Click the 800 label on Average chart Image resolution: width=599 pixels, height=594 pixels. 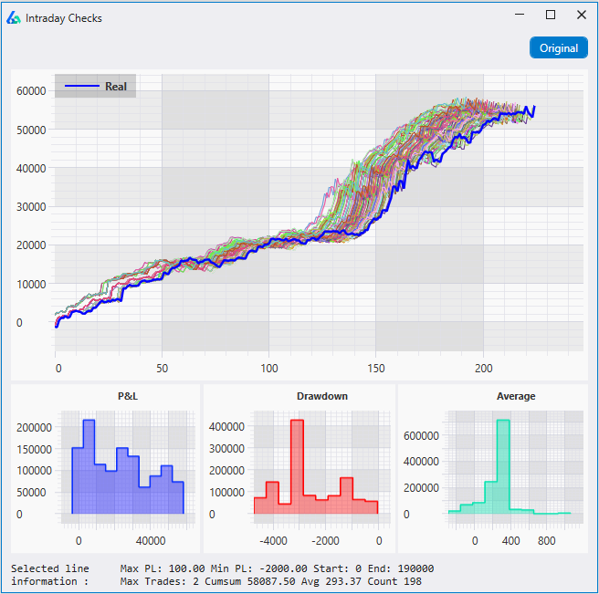tap(546, 540)
